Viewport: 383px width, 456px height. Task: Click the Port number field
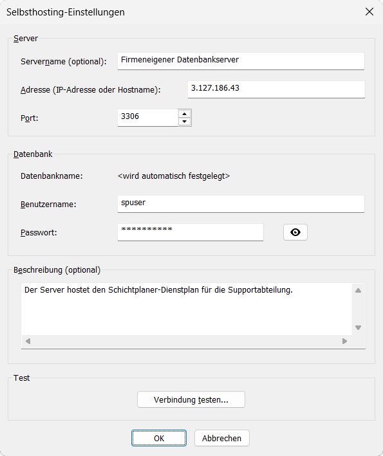[147, 118]
